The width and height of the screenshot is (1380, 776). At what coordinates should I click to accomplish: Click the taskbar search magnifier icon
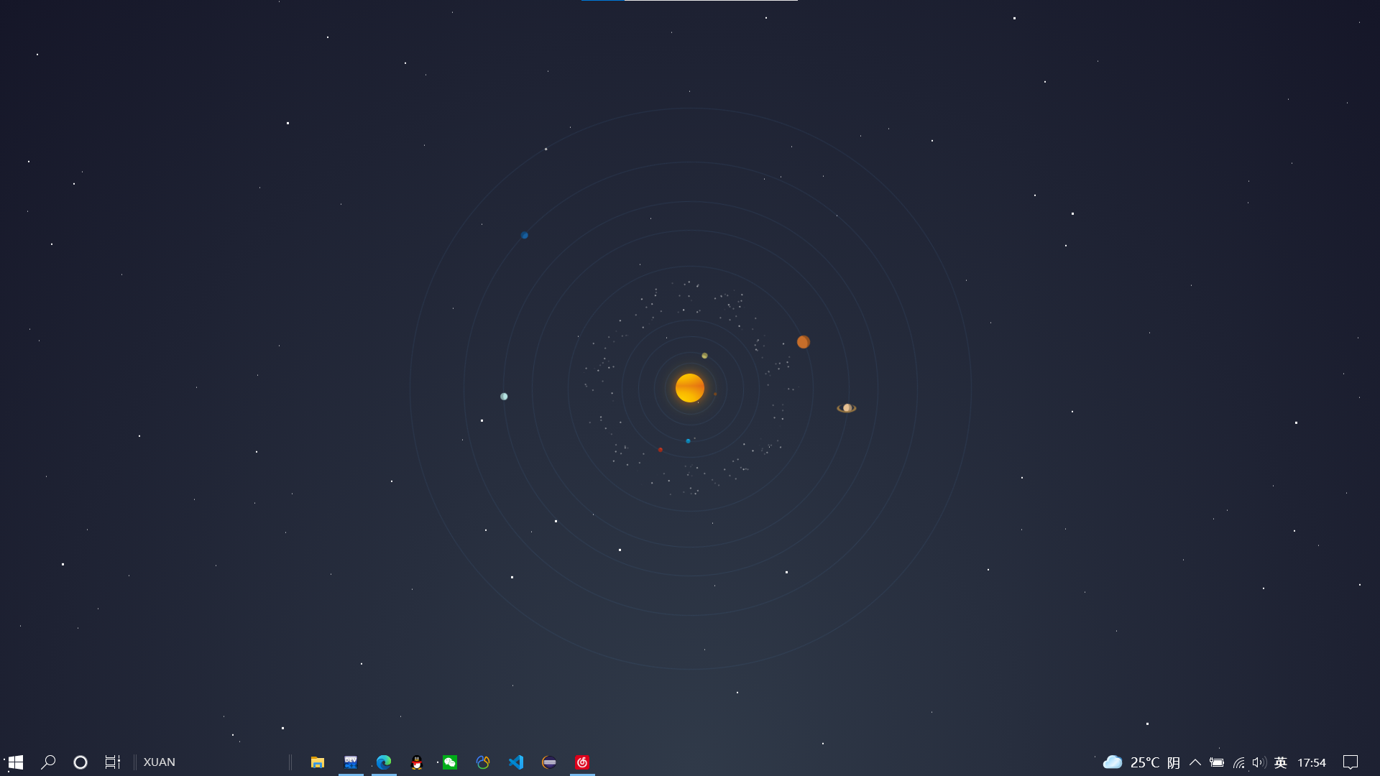point(48,762)
